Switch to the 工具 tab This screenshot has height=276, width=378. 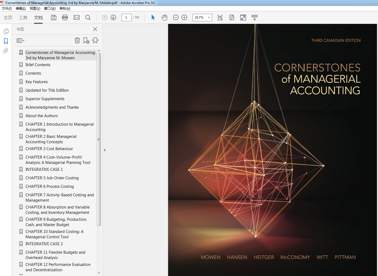[23, 18]
